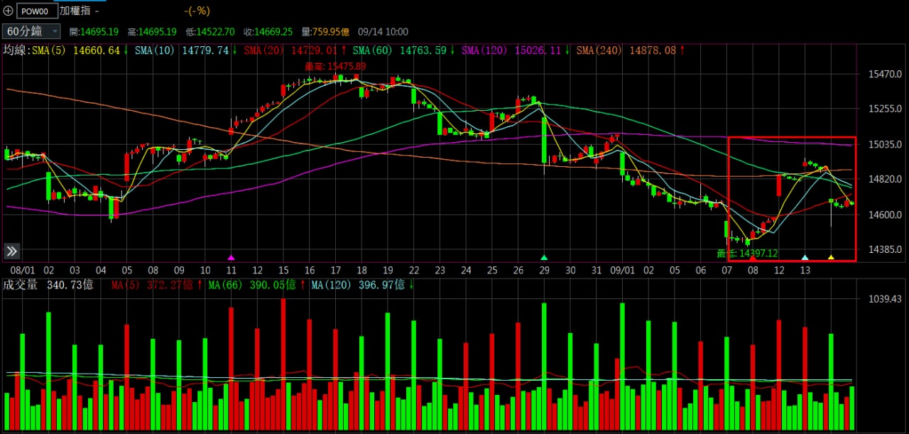Click the circled plus icon beside POW00

coord(8,11)
